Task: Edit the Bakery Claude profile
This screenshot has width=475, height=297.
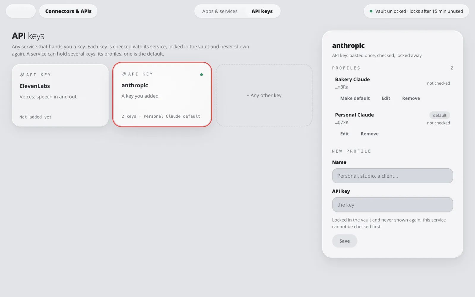Action: [x=386, y=98]
